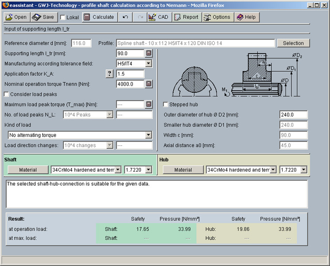Click calculator icon beside supporting length field
Screen dimensions: 330x266
pyautogui.click(x=148, y=53)
